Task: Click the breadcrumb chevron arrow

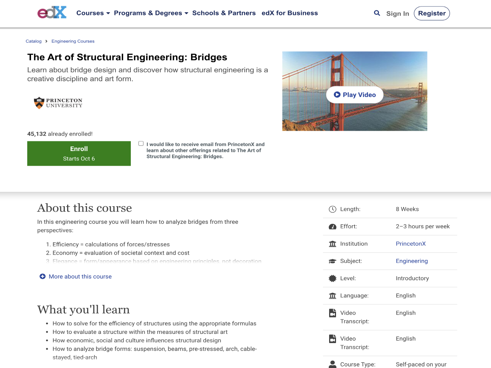Action: (46, 41)
